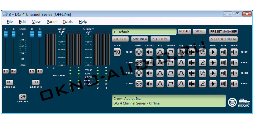The height and width of the screenshot is (124, 254).
Task: Click the RECALL preset button
Action: [x=185, y=32]
